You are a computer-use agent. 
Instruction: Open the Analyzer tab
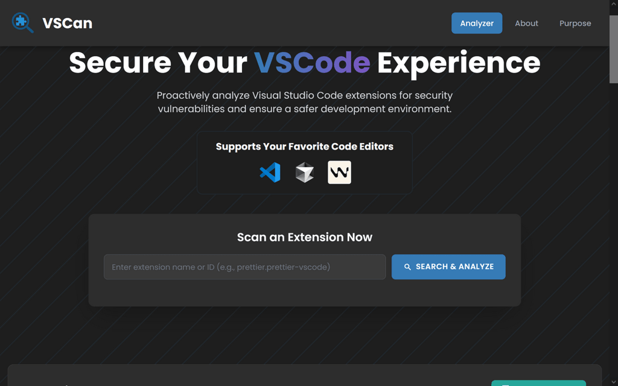coord(477,23)
